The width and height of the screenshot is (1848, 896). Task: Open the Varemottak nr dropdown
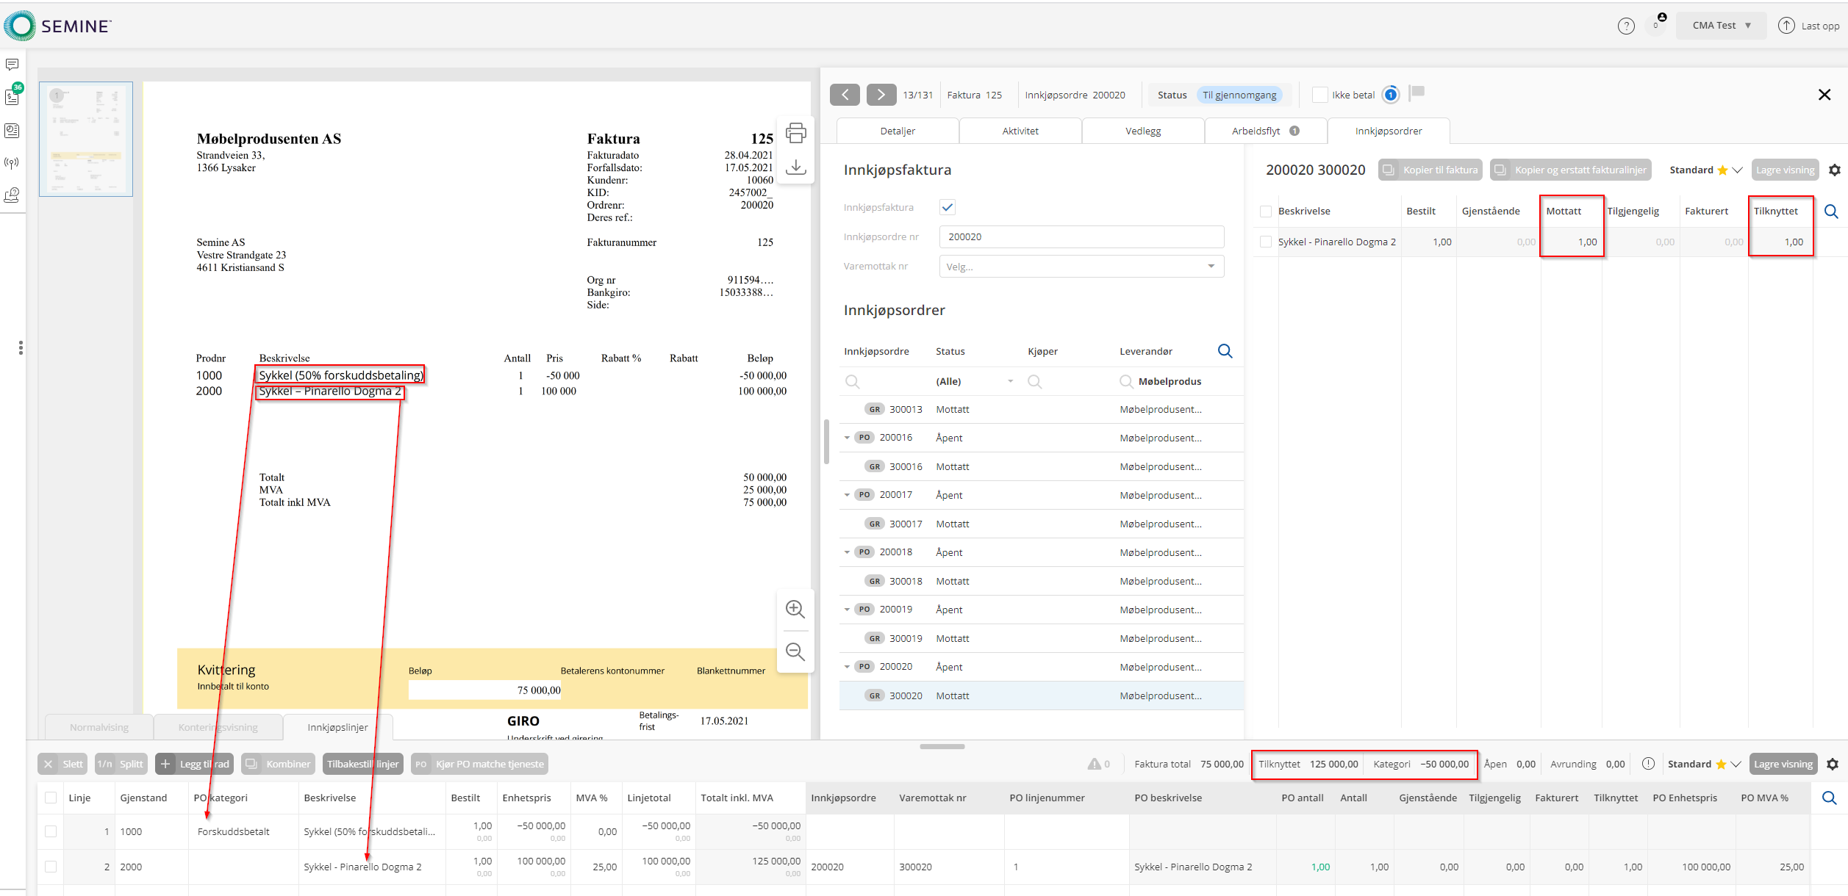(1081, 267)
